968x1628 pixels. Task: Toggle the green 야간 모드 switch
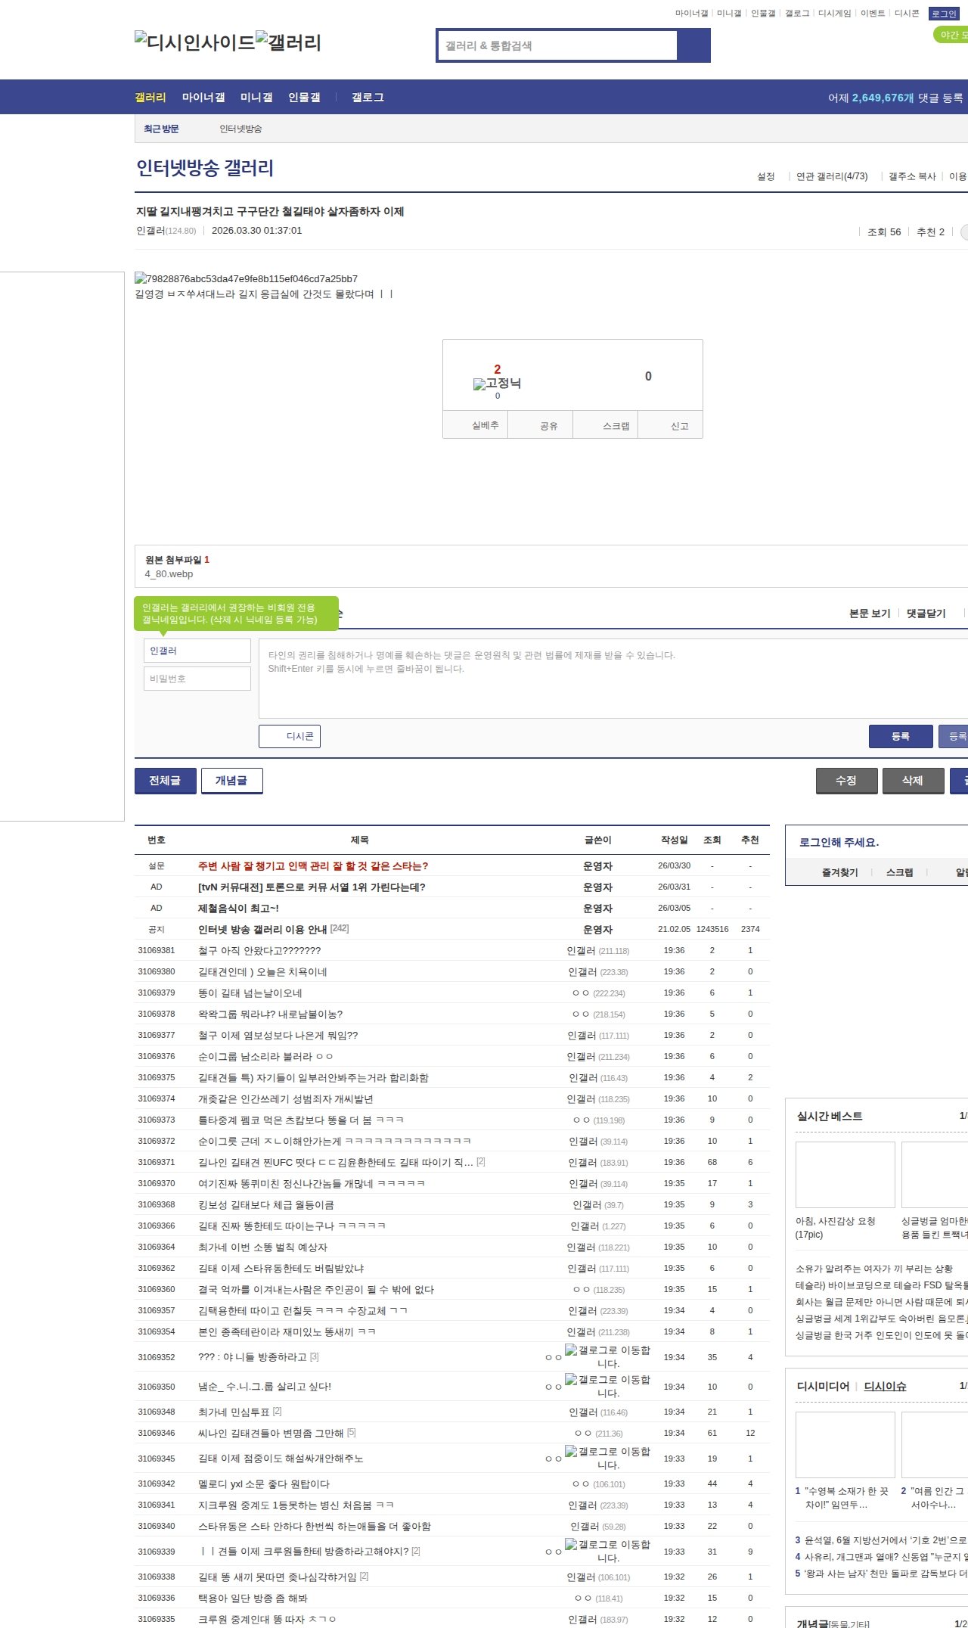point(951,35)
